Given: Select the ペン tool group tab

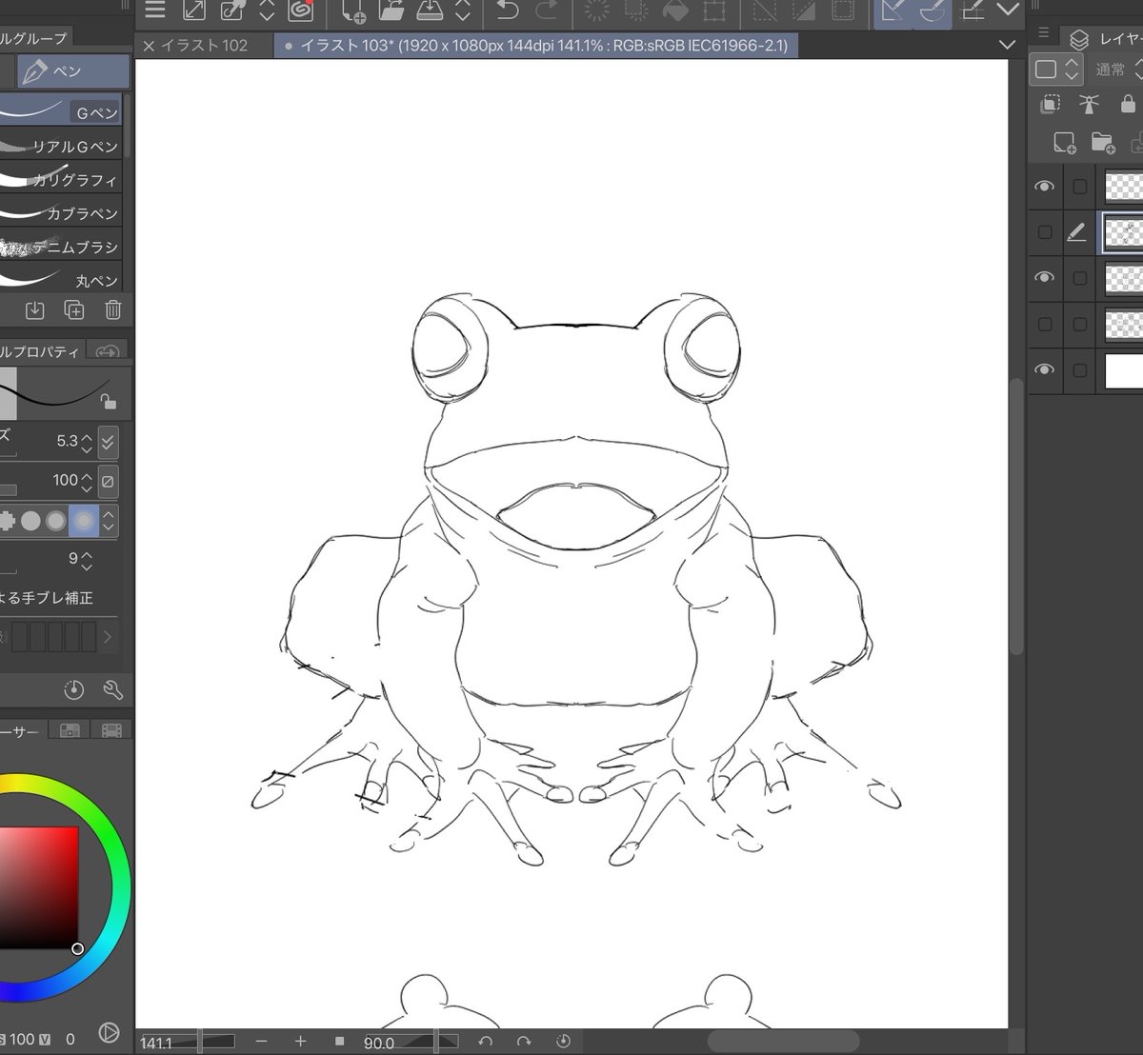Looking at the screenshot, I should (x=72, y=71).
